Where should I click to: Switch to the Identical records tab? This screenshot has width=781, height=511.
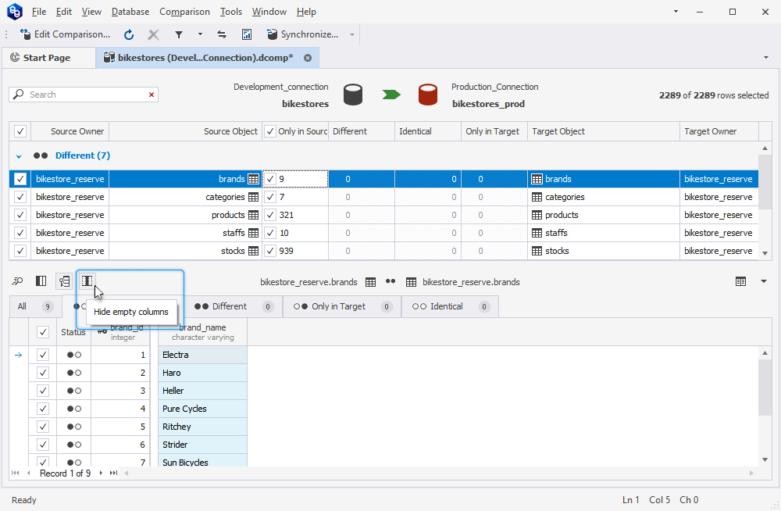tap(450, 306)
